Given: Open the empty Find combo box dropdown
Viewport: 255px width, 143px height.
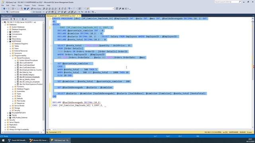Looking at the screenshot, I should pyautogui.click(x=113, y=9).
